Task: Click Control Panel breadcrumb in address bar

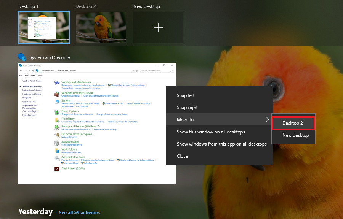Action: (x=48, y=71)
